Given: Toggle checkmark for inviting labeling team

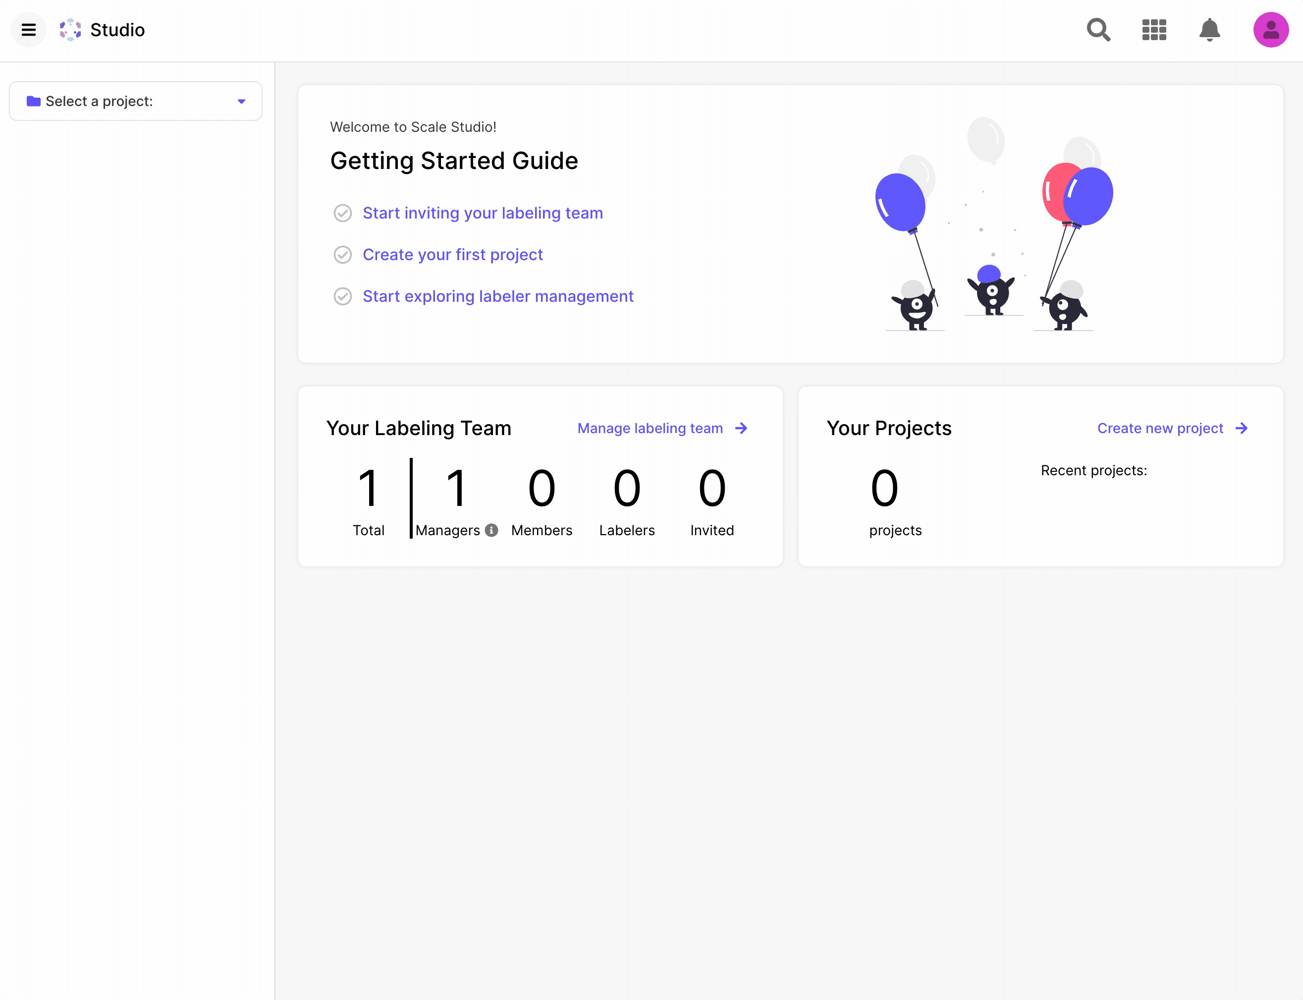Looking at the screenshot, I should (343, 213).
